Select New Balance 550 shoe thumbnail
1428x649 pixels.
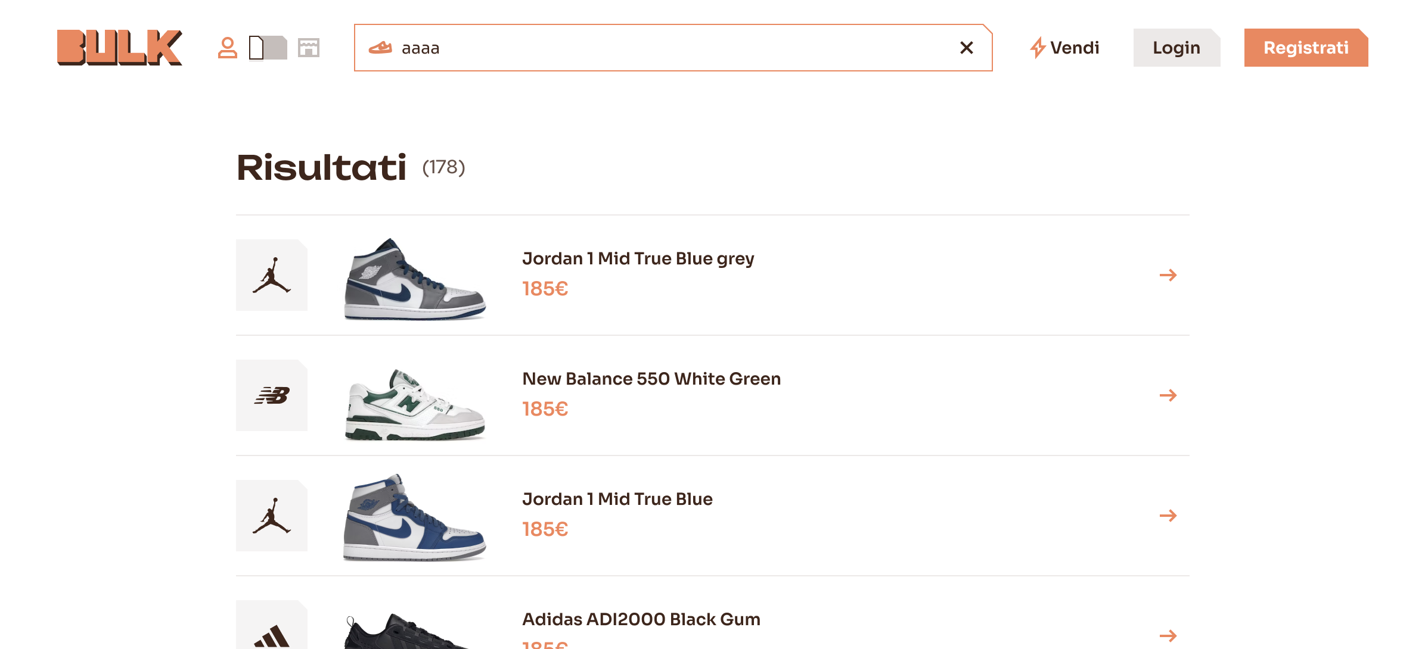pos(415,404)
